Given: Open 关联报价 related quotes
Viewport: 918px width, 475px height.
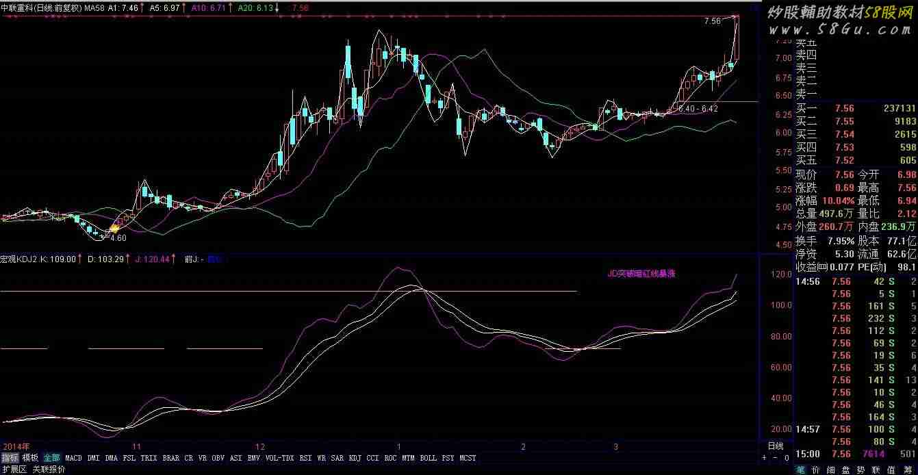Looking at the screenshot, I should (x=49, y=470).
